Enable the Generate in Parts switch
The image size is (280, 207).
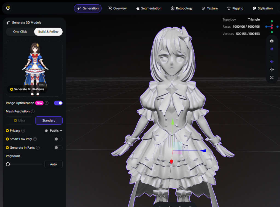58,148
